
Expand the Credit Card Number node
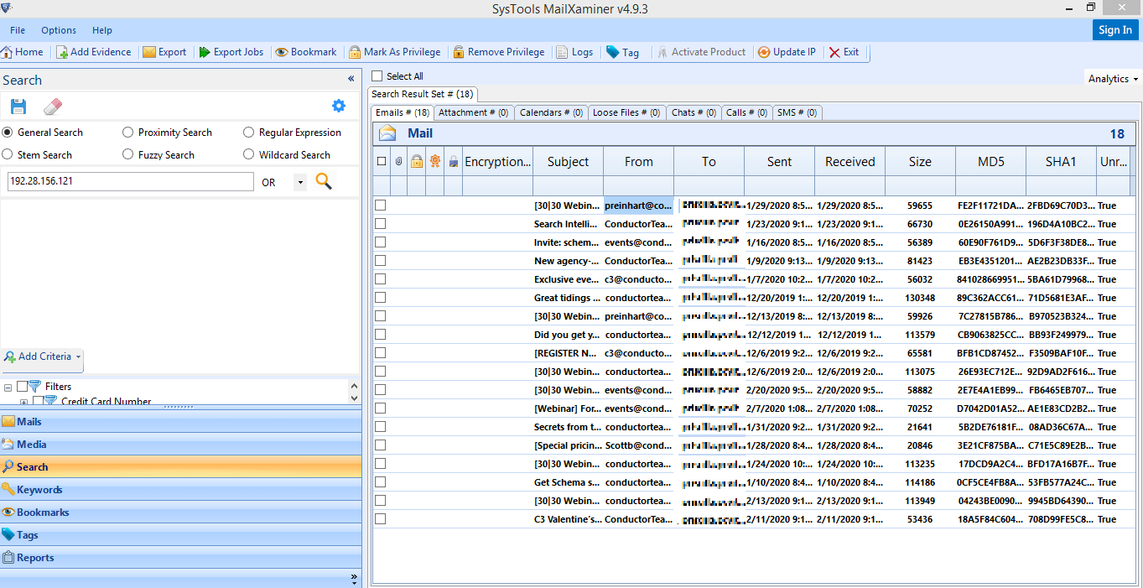click(23, 402)
